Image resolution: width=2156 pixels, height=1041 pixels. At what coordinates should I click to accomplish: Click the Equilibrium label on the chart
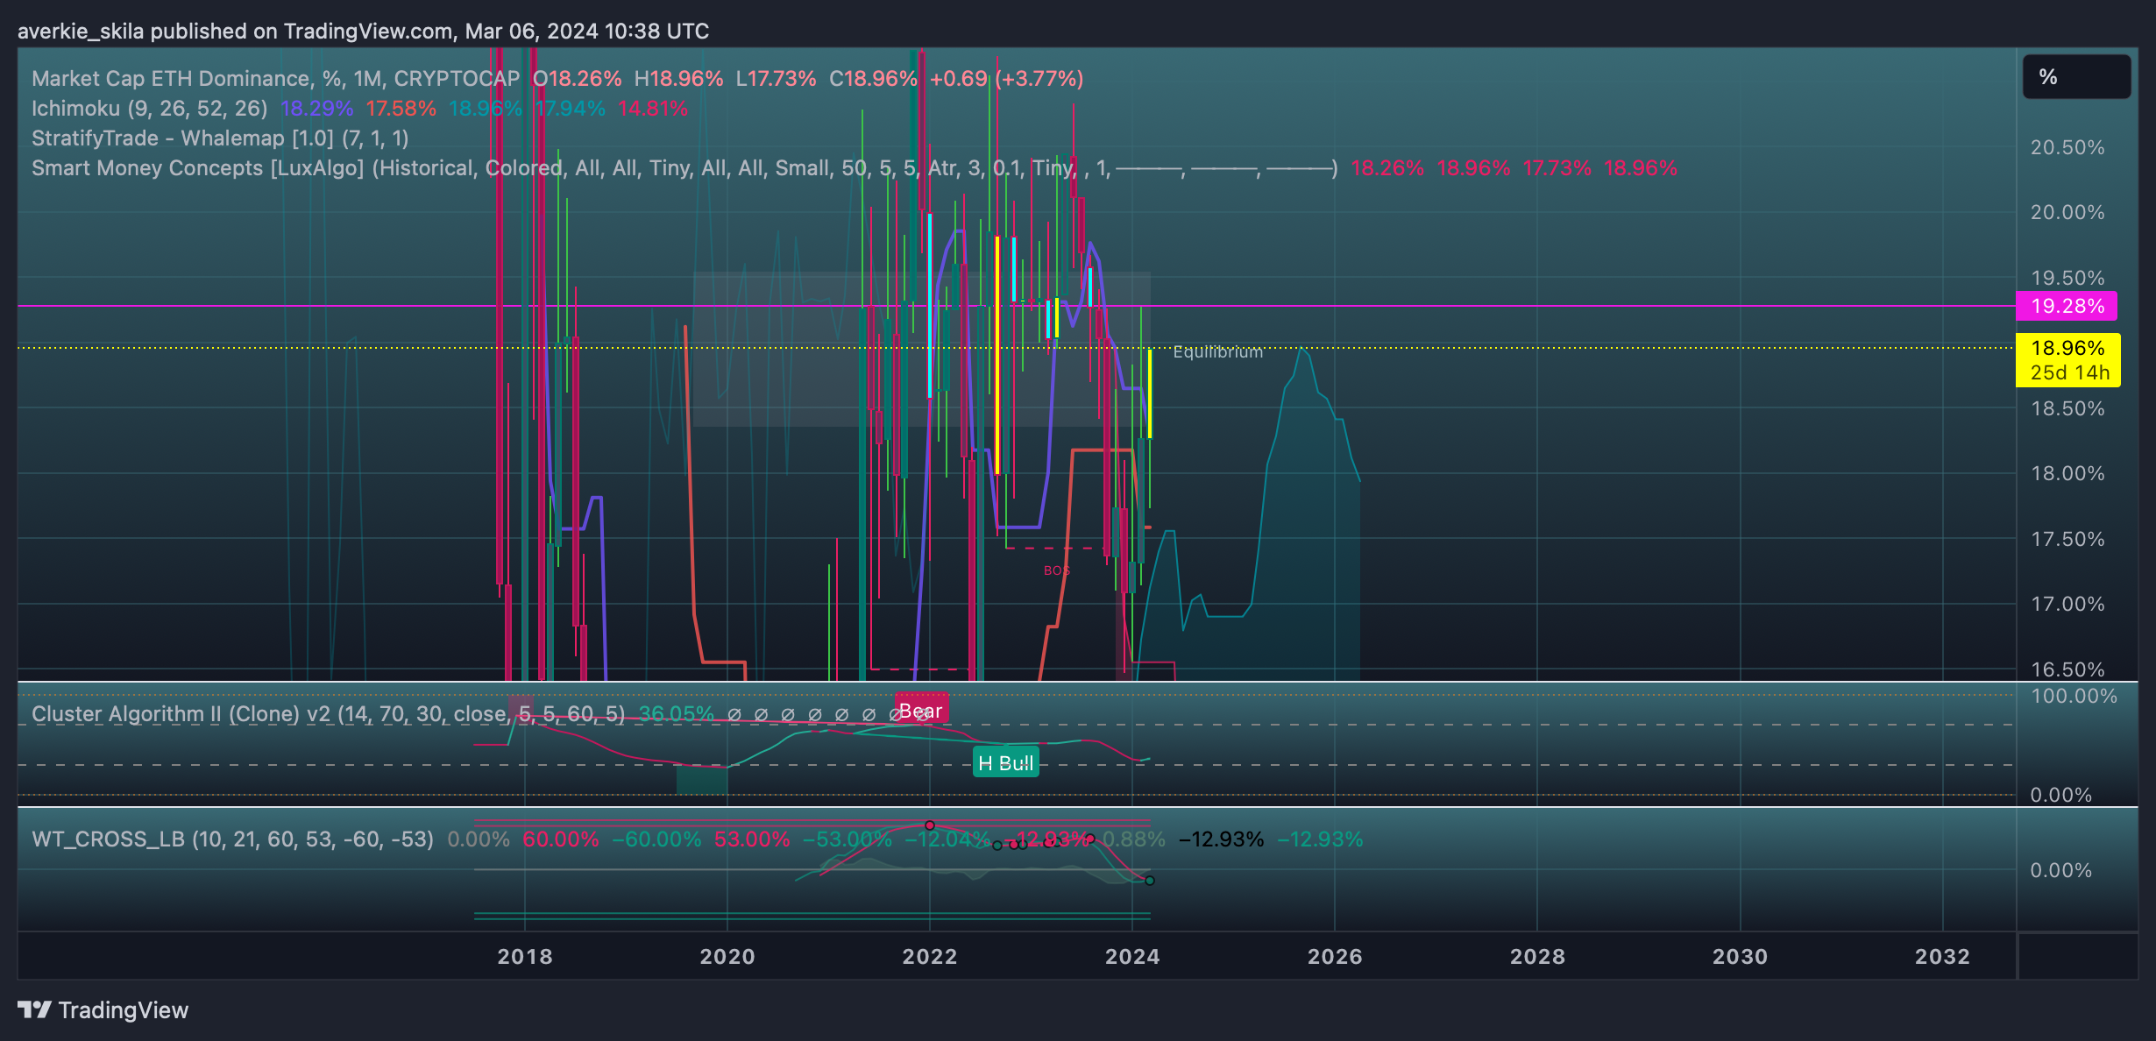point(1218,352)
